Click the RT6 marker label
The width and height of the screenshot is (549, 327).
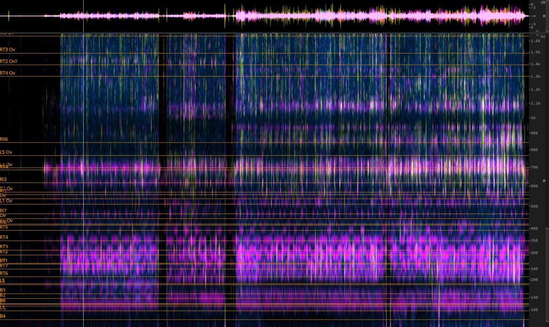pyautogui.click(x=4, y=273)
